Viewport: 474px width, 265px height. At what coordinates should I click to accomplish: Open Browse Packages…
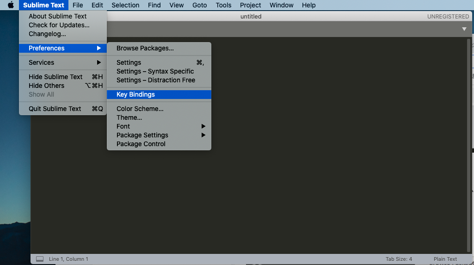click(159, 48)
